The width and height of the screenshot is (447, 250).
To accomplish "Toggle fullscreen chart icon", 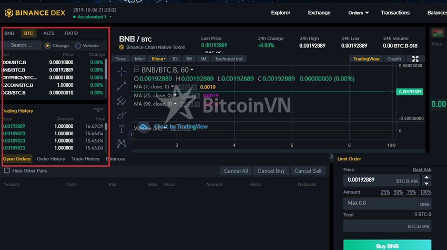I will coord(415,59).
